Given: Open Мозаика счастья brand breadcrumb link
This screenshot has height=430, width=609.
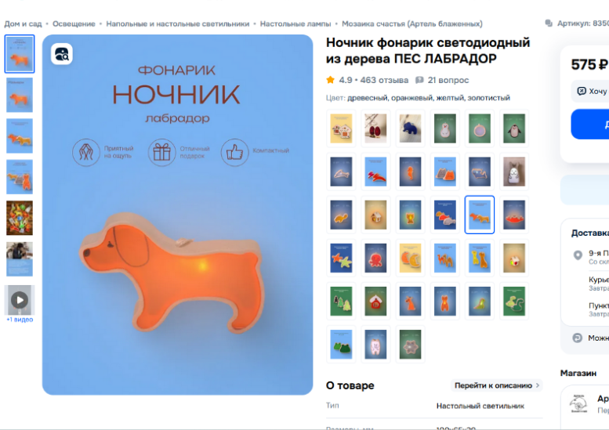Looking at the screenshot, I should [x=412, y=23].
